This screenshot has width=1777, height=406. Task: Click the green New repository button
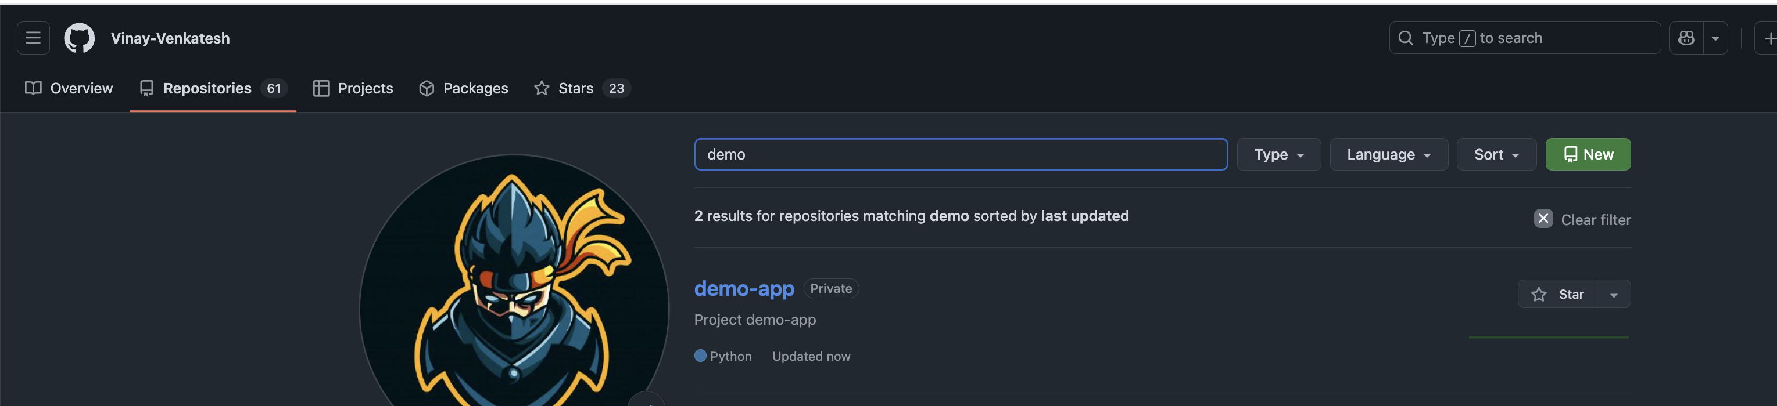[1588, 154]
